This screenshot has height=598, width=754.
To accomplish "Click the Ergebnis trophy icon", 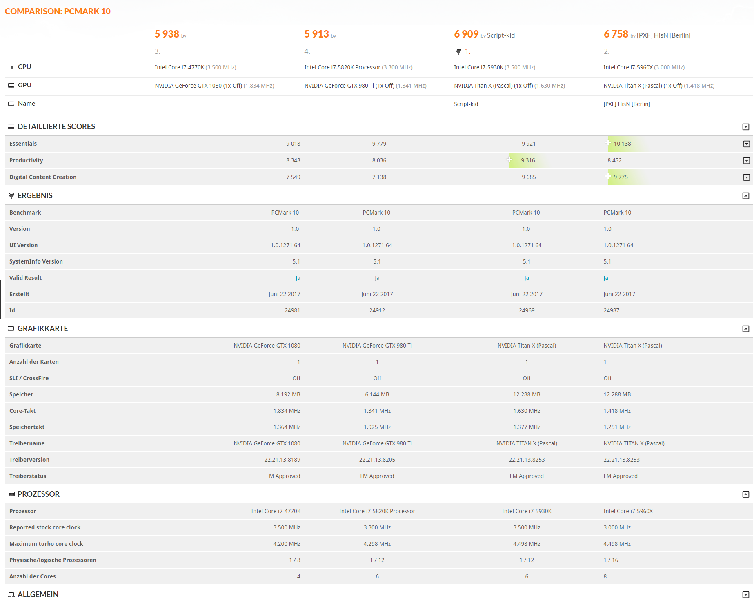I will 11,196.
